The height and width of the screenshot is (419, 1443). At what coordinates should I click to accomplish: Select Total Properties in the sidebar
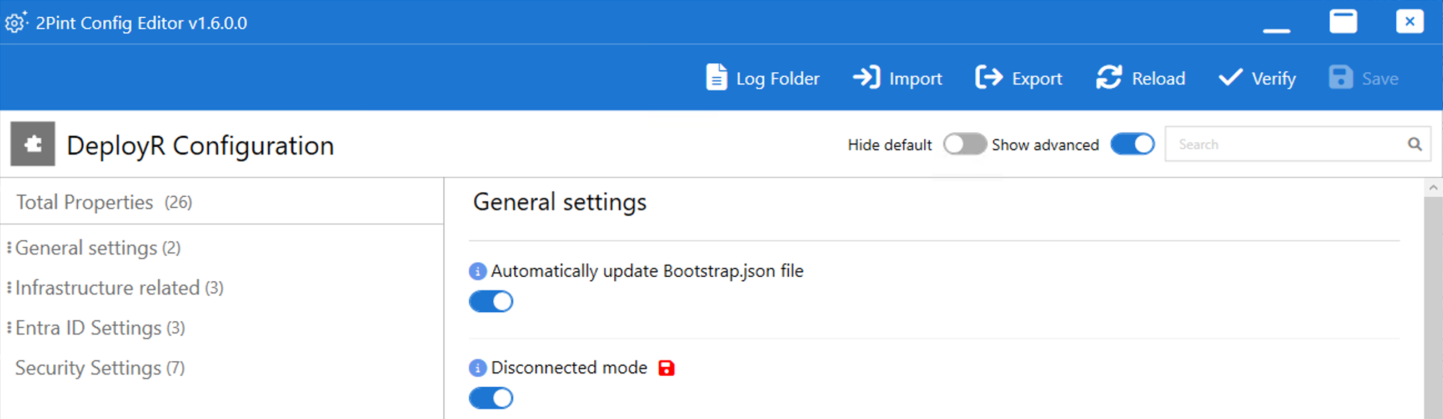tap(84, 202)
